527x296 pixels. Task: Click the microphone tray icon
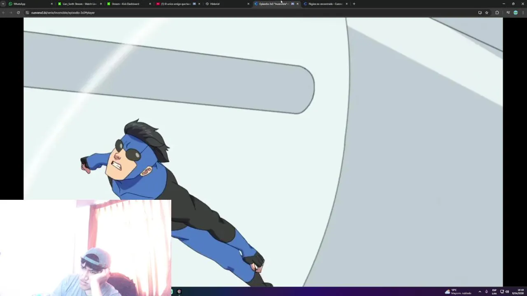(487, 291)
